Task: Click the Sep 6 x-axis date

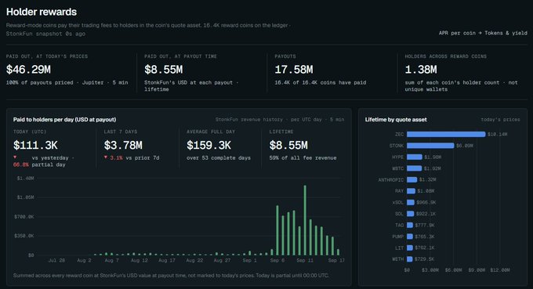Action: [277, 261]
